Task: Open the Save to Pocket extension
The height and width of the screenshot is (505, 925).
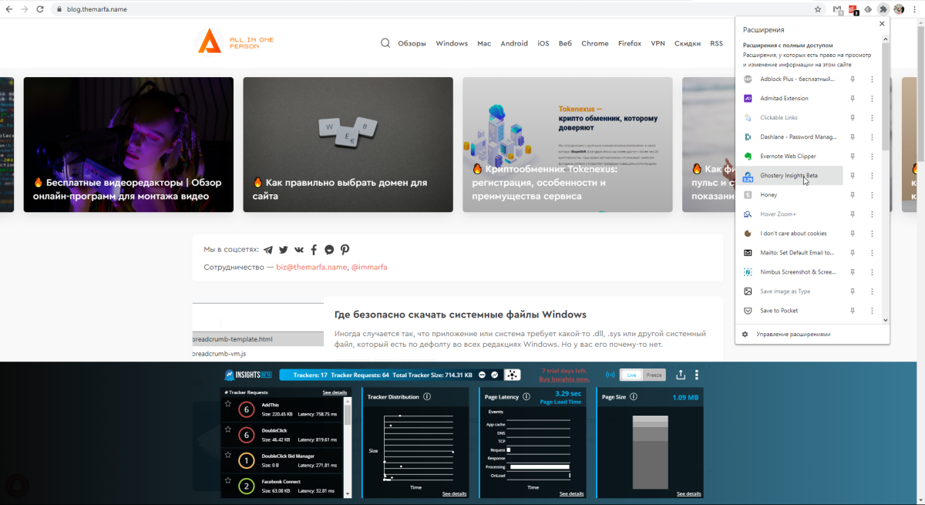Action: point(790,311)
